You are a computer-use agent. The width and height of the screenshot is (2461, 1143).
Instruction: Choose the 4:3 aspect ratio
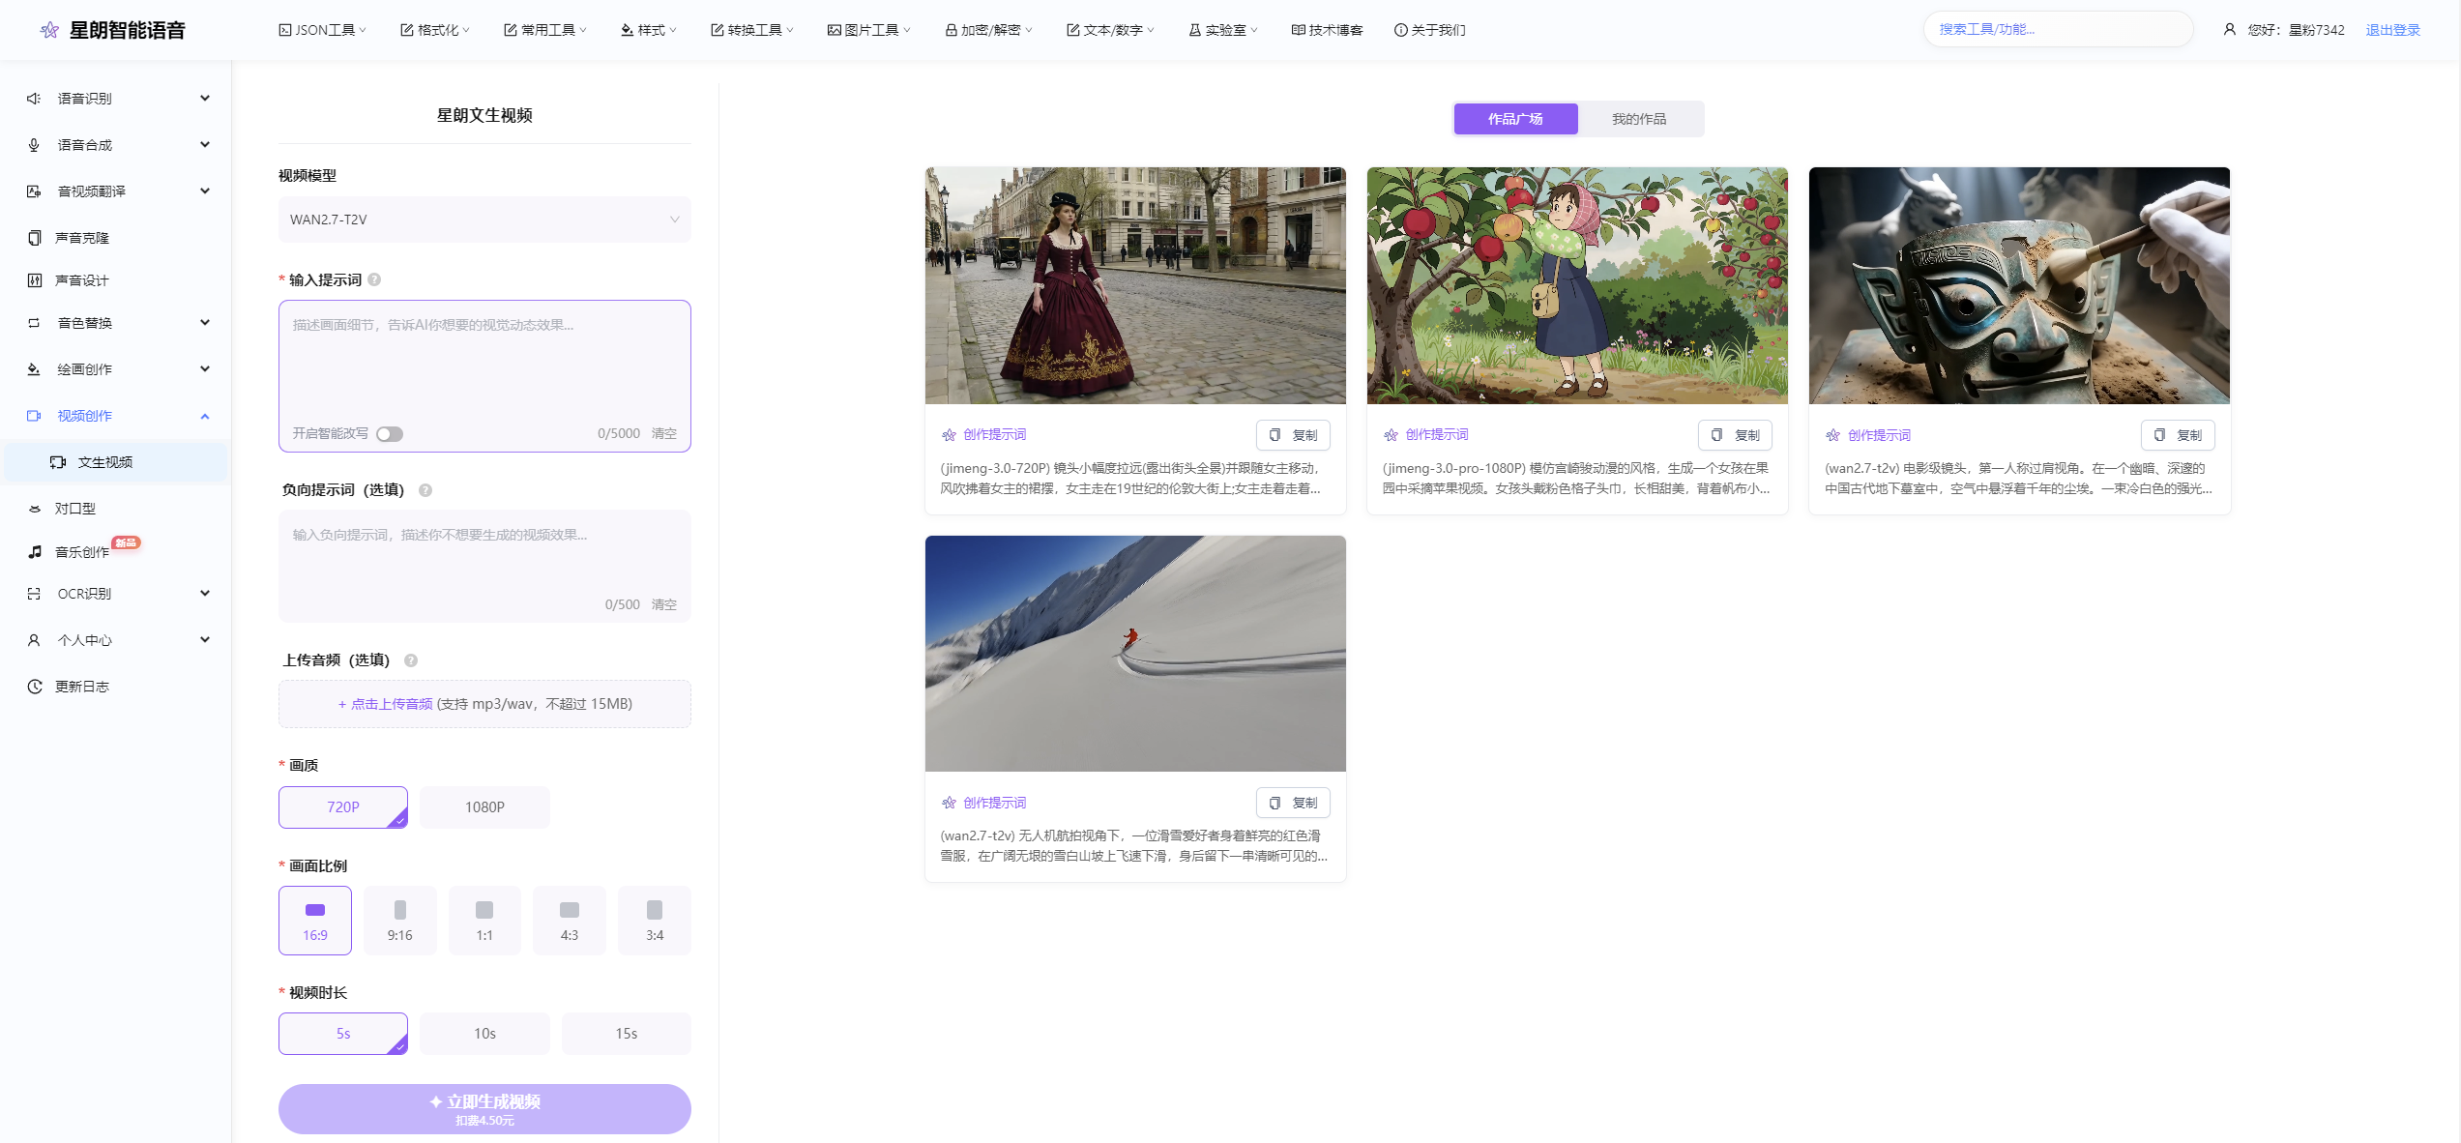click(x=570, y=921)
